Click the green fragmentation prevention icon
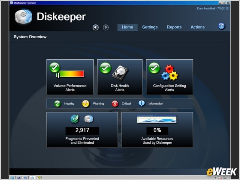Image resolution: width=240 pixels, height=180 pixels. pos(75,119)
